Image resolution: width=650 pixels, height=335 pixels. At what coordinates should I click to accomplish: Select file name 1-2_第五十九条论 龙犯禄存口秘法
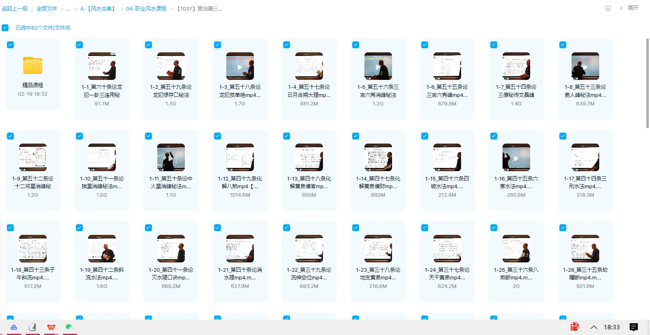tap(171, 91)
